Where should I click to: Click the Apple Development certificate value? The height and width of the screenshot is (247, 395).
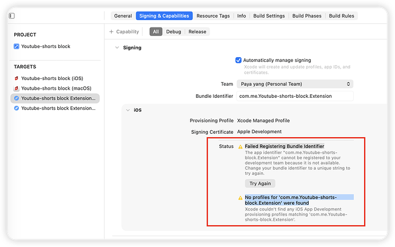tap(259, 132)
